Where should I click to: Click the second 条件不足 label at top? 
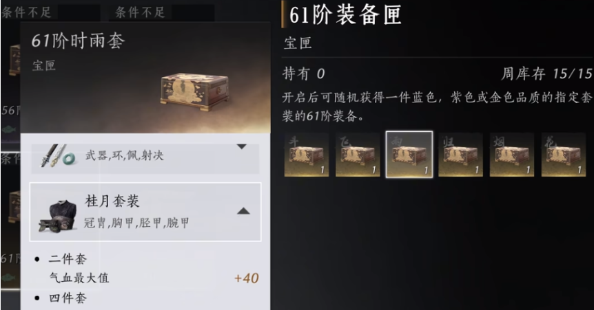pos(140,12)
